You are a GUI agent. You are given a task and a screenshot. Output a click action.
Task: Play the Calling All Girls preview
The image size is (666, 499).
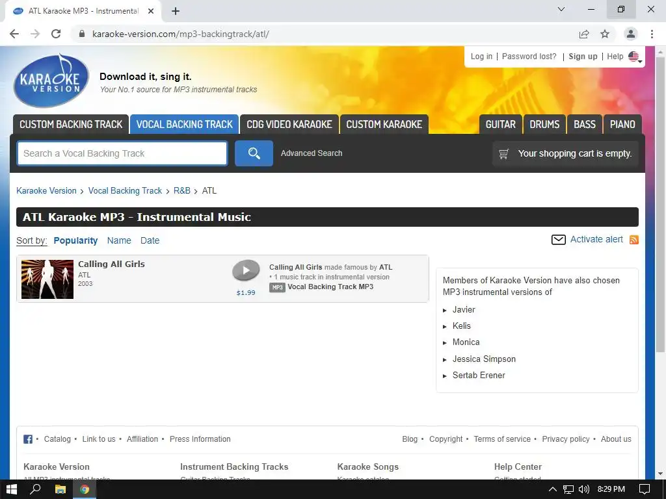246,270
